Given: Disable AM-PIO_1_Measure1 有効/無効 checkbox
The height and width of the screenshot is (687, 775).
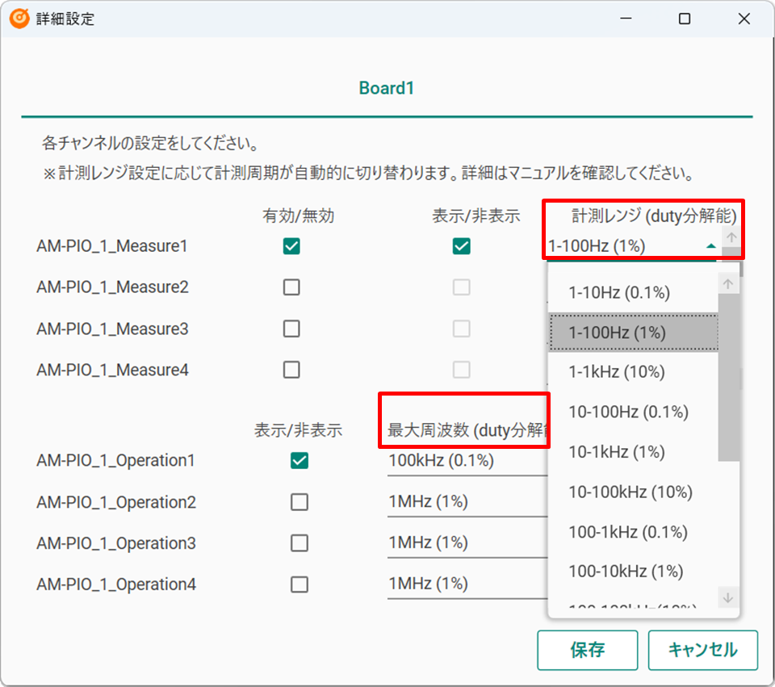Looking at the screenshot, I should click(291, 246).
